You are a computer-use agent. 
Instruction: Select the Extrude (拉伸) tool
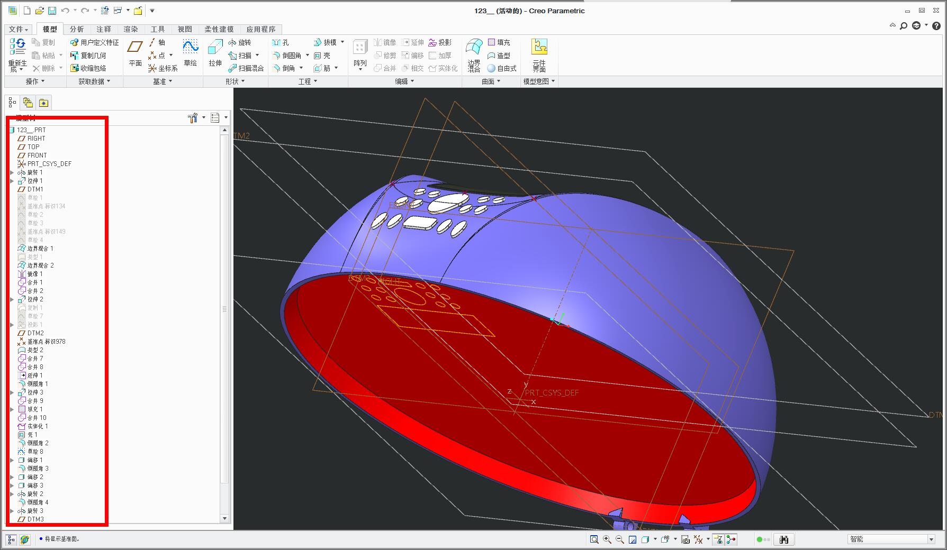point(215,53)
